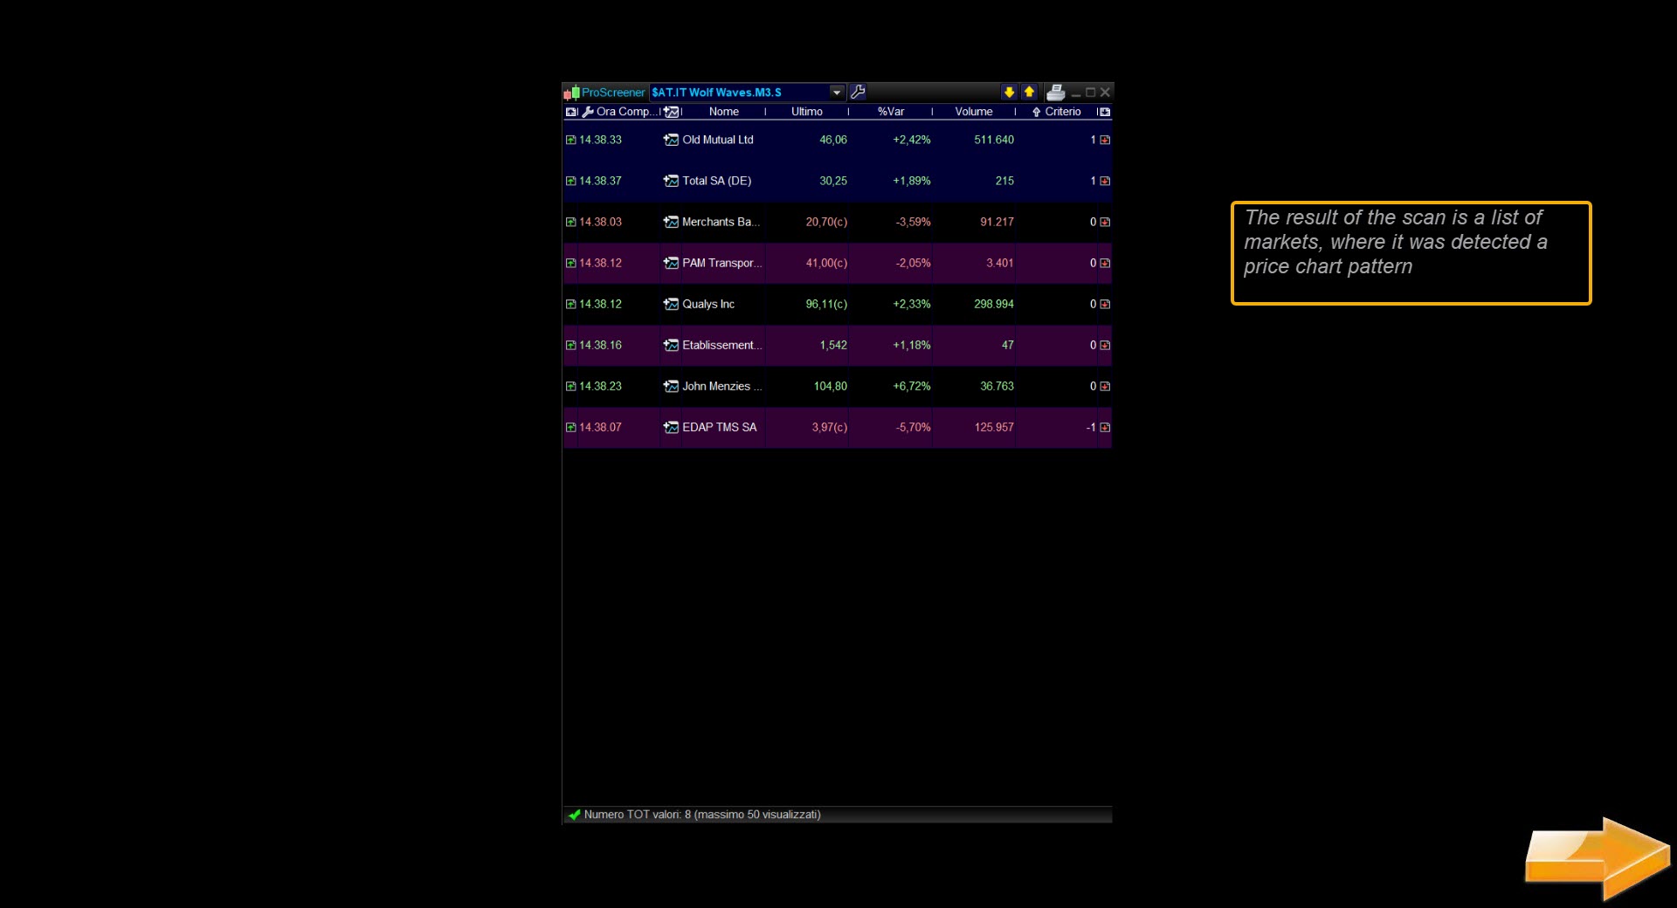Image resolution: width=1677 pixels, height=908 pixels.
Task: Click the 1,542 last price value
Action: click(833, 345)
